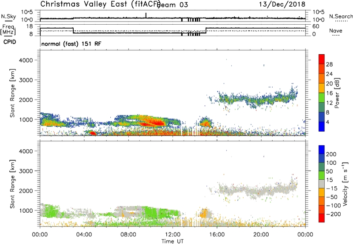This screenshot has height=244, width=353.
Task: Click the "28" Power colorbar label
Action: (329, 64)
